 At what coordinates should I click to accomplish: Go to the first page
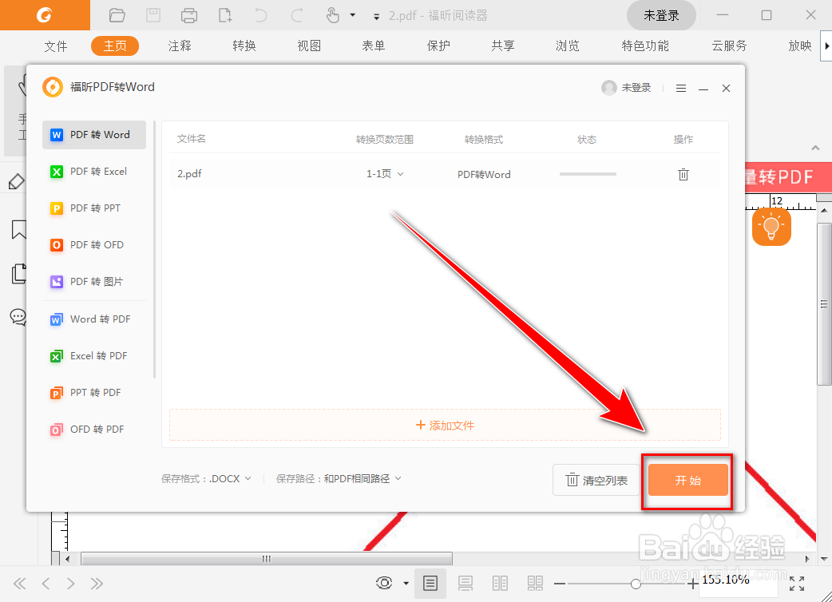(x=20, y=584)
